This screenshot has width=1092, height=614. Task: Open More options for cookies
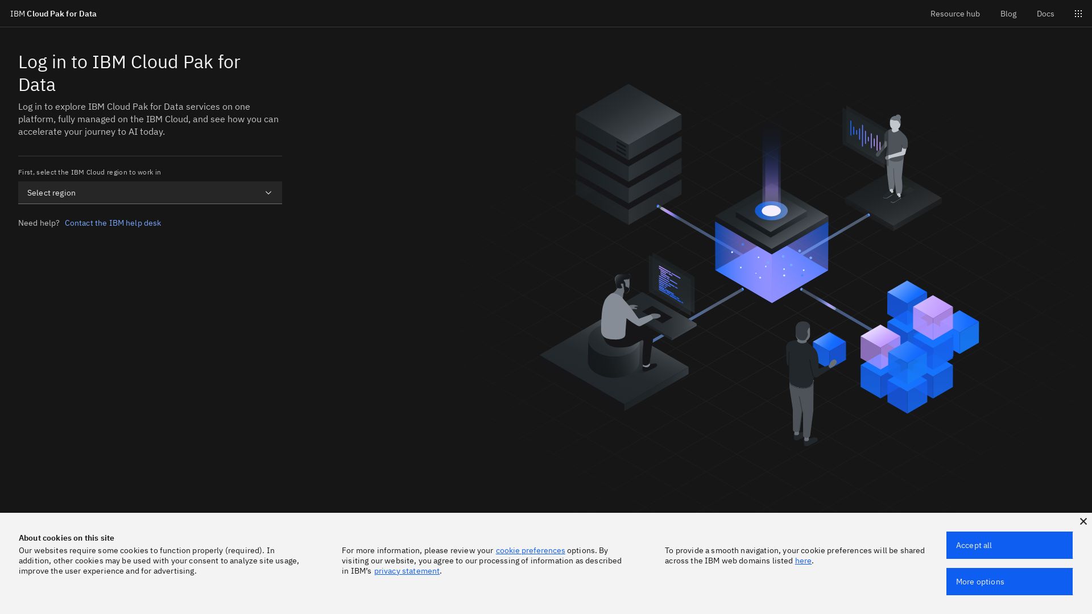(x=1010, y=582)
